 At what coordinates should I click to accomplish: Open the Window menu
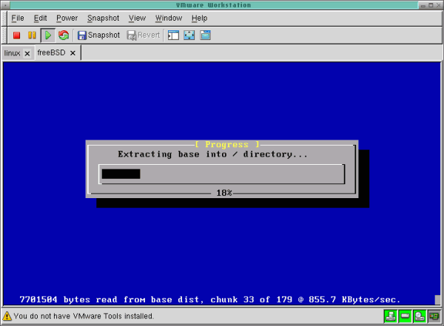click(169, 18)
